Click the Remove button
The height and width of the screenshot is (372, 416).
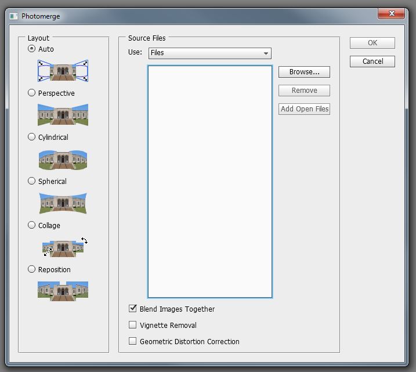coord(304,91)
